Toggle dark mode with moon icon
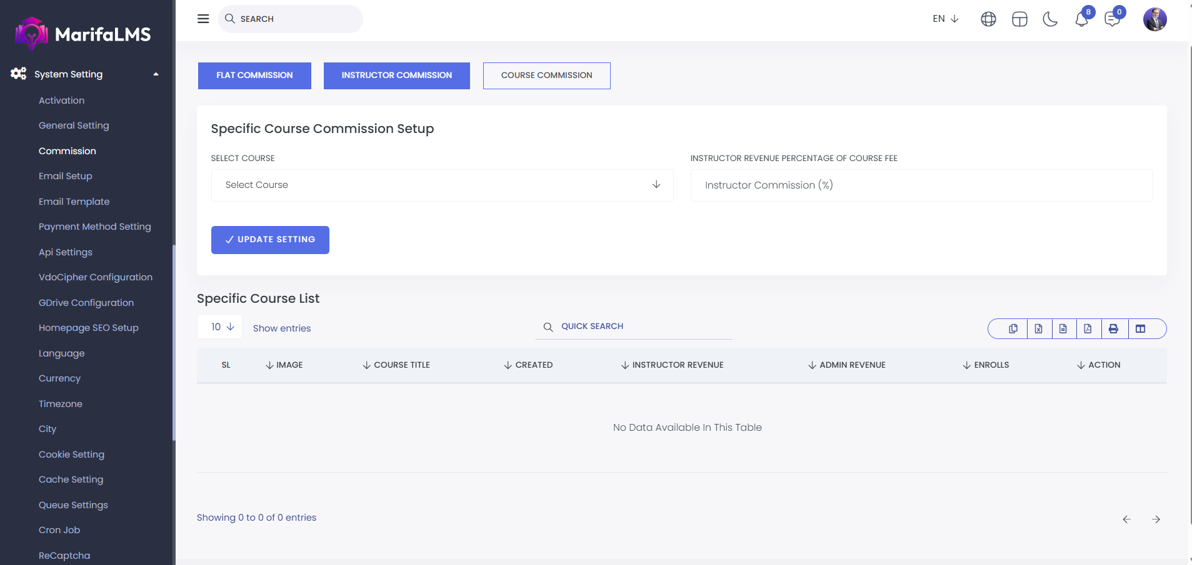 pyautogui.click(x=1050, y=19)
